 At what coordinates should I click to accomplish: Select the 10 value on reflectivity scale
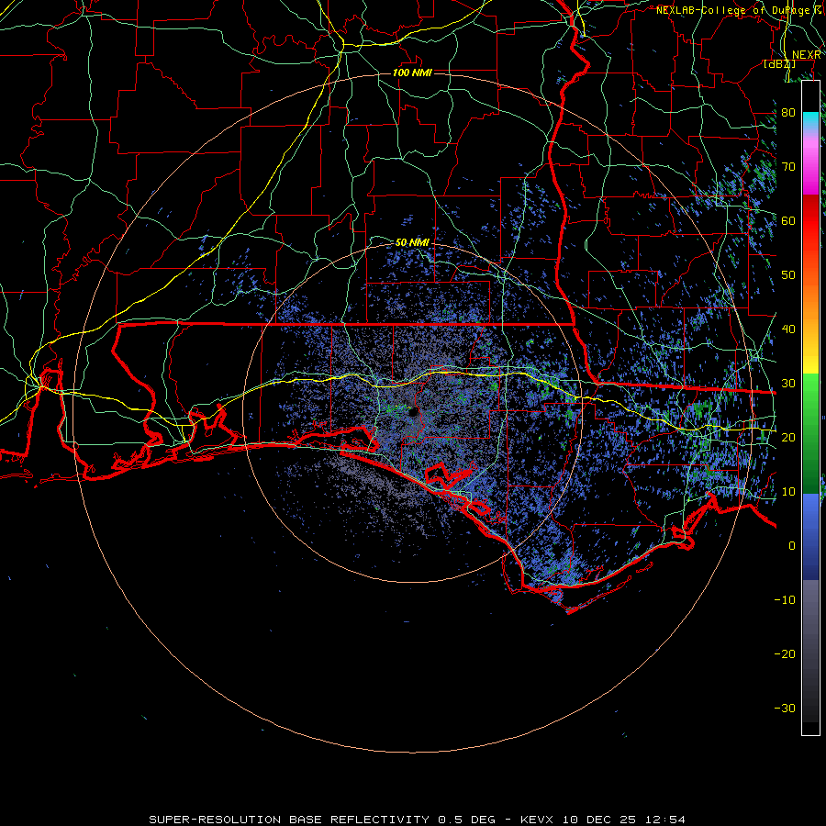click(788, 492)
